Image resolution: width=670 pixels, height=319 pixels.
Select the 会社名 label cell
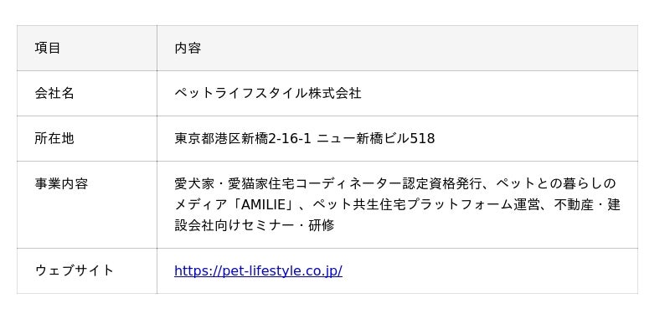click(x=87, y=93)
